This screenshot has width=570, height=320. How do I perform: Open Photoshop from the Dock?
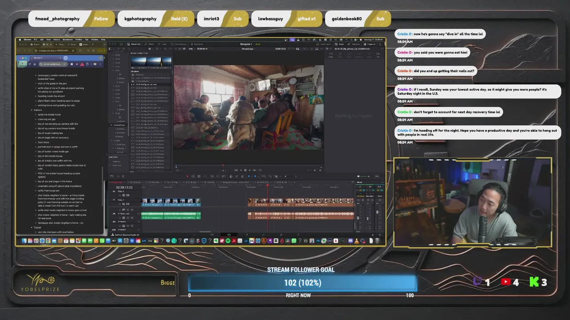coord(318,241)
